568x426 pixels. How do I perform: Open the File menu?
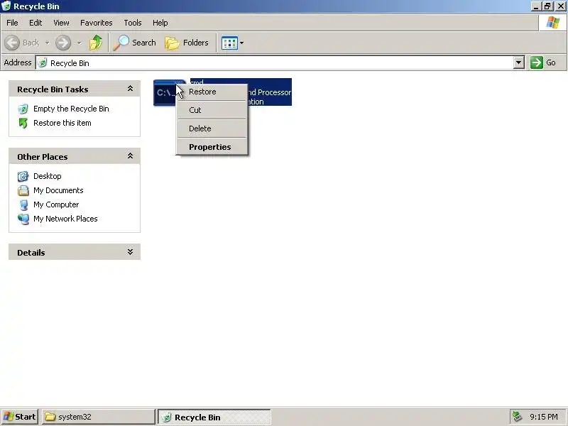pyautogui.click(x=12, y=23)
